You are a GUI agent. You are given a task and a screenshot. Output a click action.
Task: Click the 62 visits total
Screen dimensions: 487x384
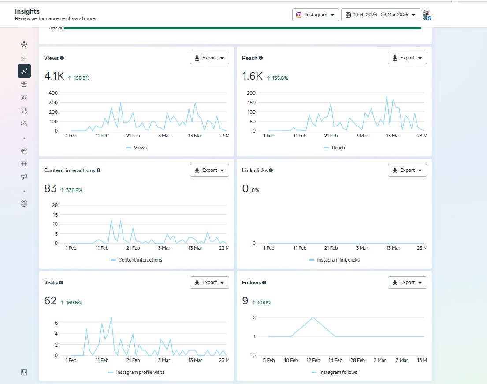50,301
